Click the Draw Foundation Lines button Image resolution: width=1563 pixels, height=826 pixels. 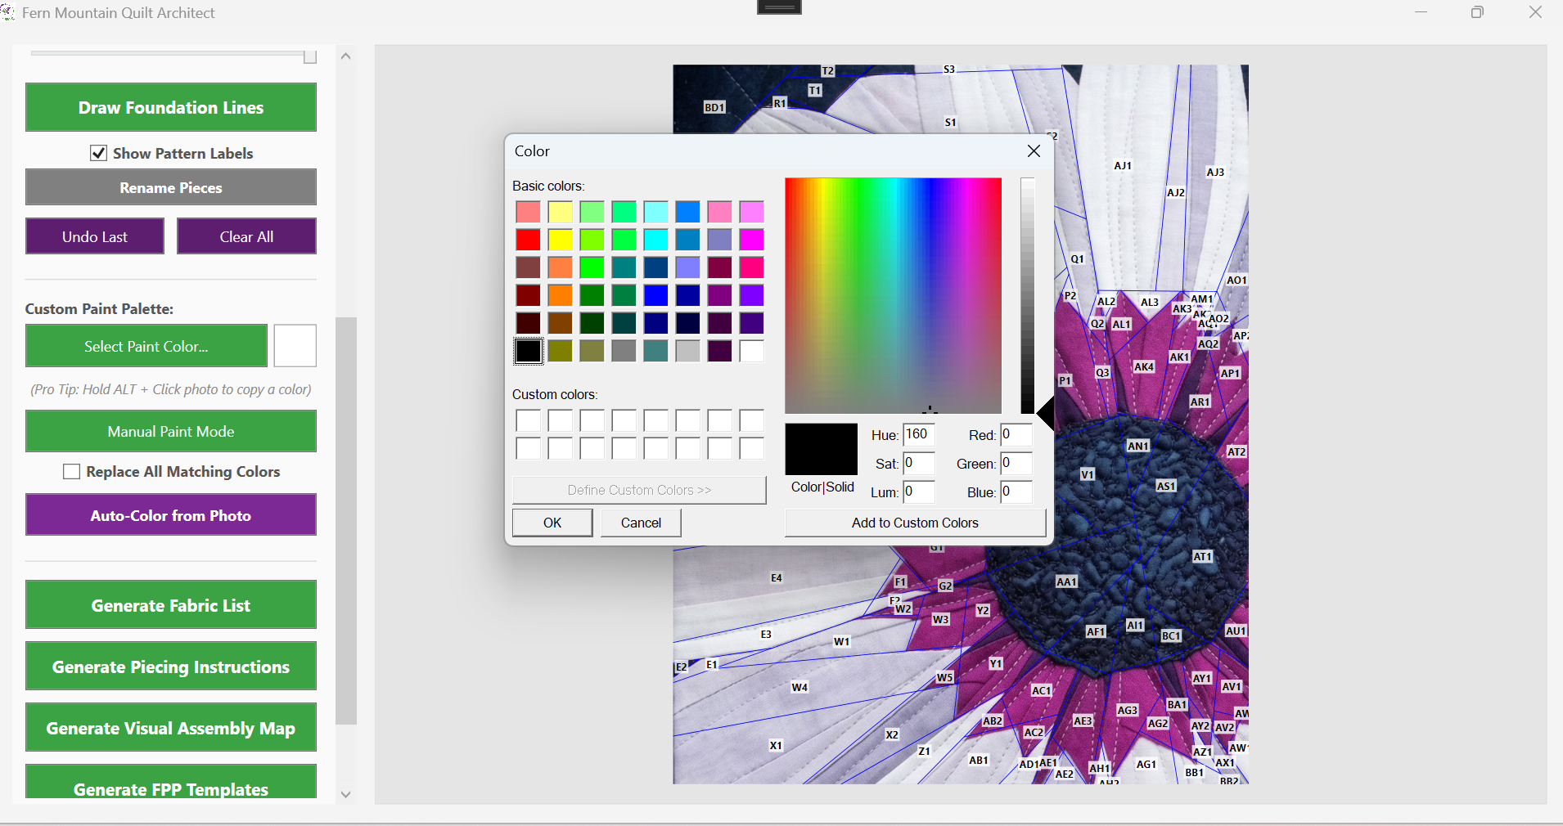(171, 108)
